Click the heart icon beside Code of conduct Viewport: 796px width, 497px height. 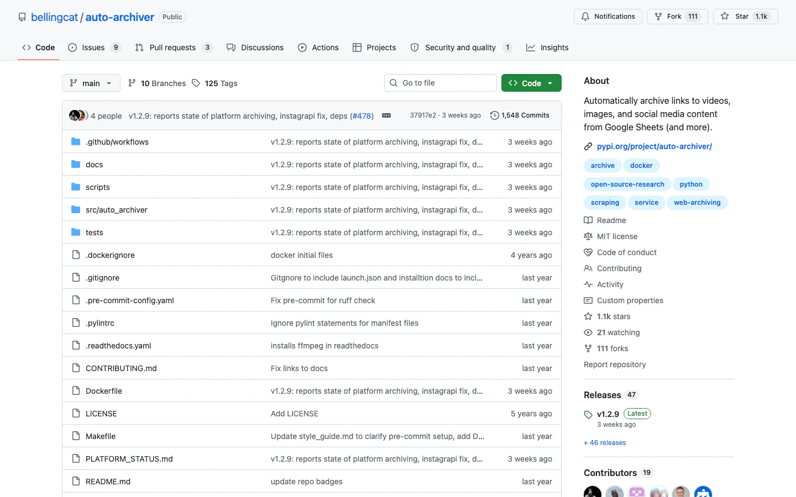(588, 252)
